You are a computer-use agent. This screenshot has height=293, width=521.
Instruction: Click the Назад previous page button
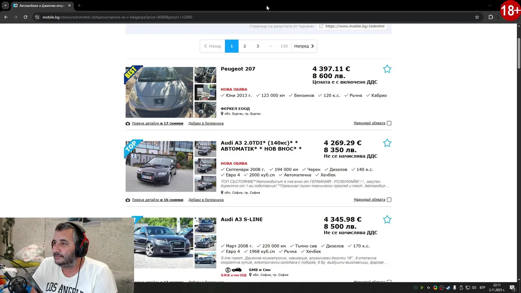(212, 46)
